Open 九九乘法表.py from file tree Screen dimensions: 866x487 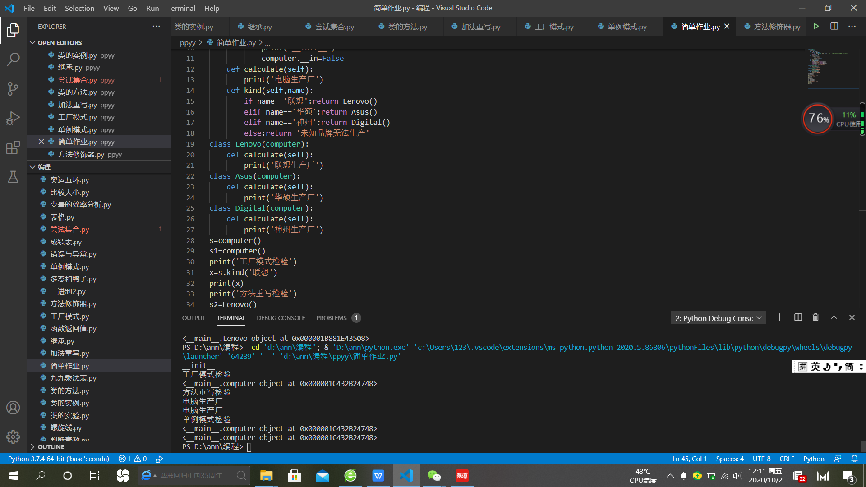[x=73, y=378]
